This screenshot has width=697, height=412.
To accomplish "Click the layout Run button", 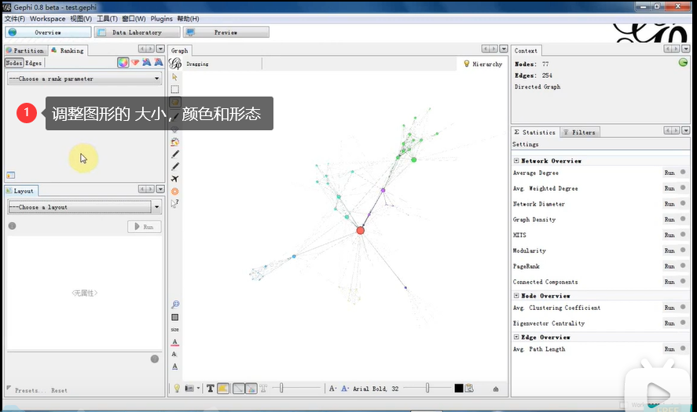I will [145, 227].
